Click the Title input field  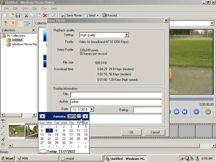click(116, 95)
